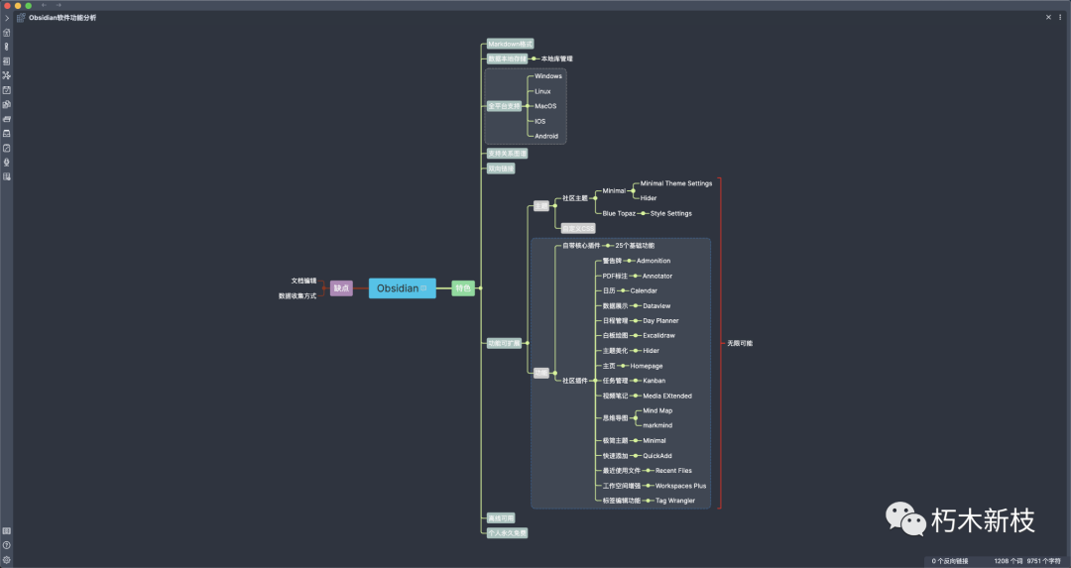Navigate forward with the right arrow
The width and height of the screenshot is (1071, 568).
(59, 6)
